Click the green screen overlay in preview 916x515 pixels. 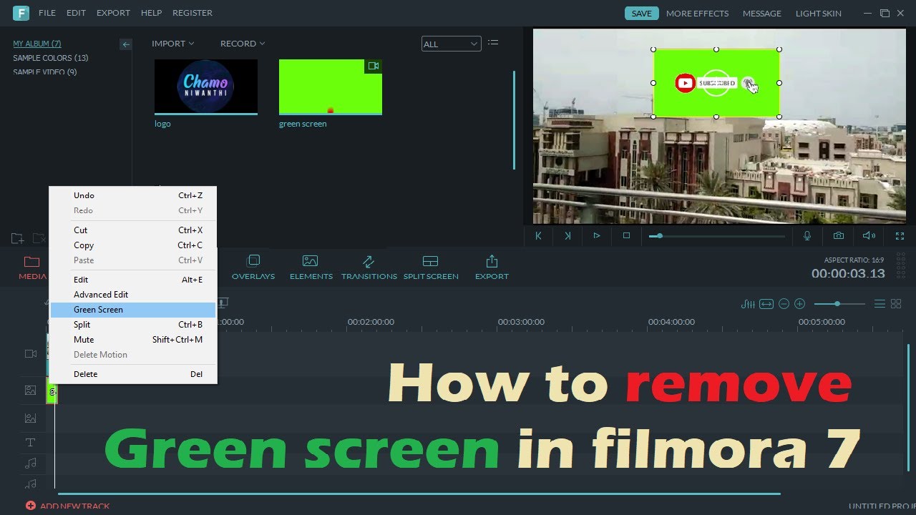[716, 83]
